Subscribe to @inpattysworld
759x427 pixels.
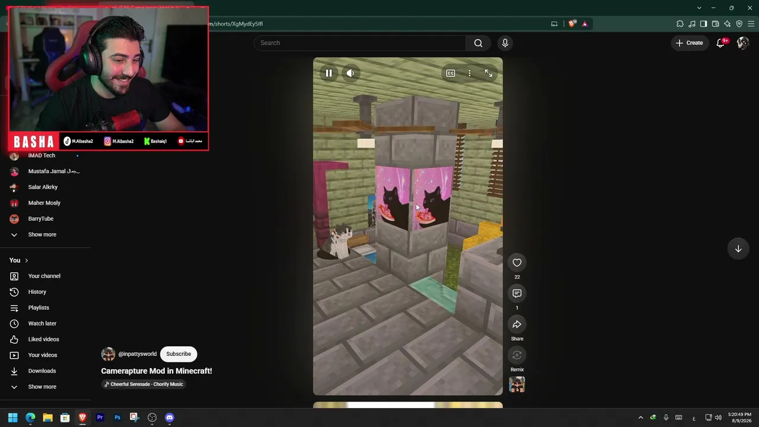coord(178,354)
